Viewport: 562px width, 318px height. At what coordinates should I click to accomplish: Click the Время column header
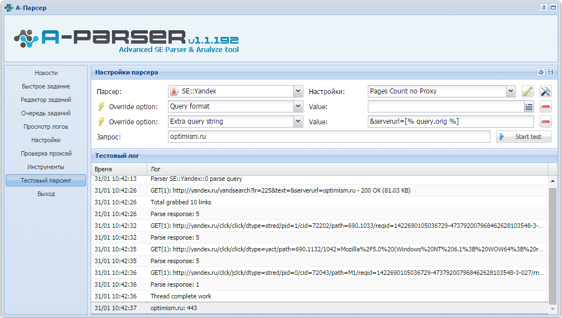[119, 169]
